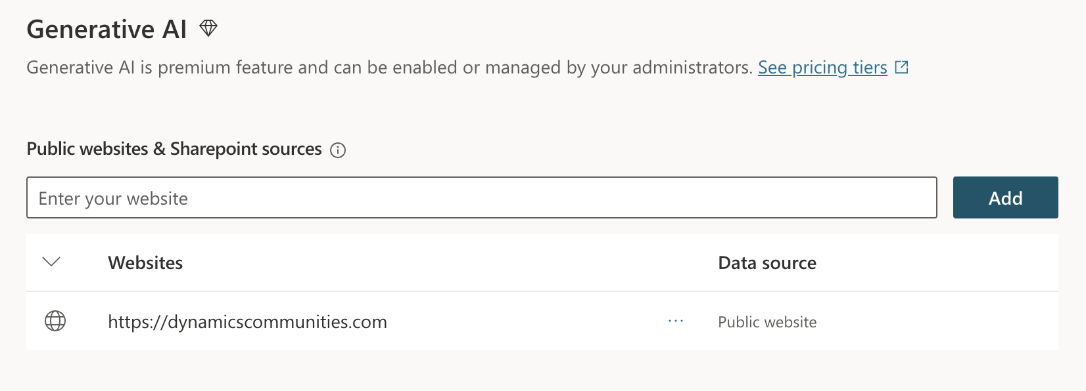
Task: Open the info tooltip for Sharepoint sources
Action: [338, 150]
